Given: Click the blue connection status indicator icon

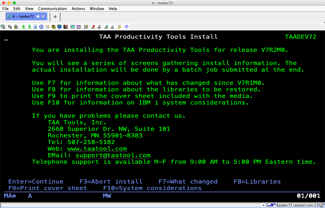Looking at the screenshot, I should pos(271,205).
